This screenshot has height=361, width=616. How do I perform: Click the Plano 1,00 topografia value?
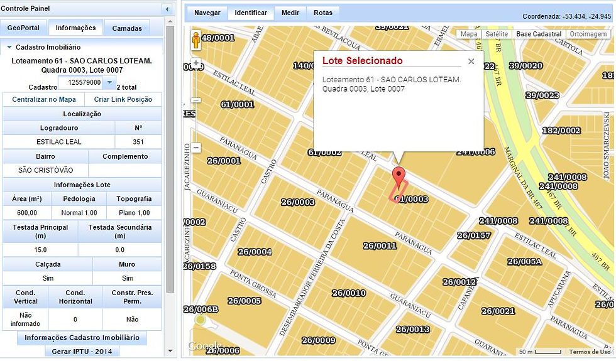coord(134,213)
